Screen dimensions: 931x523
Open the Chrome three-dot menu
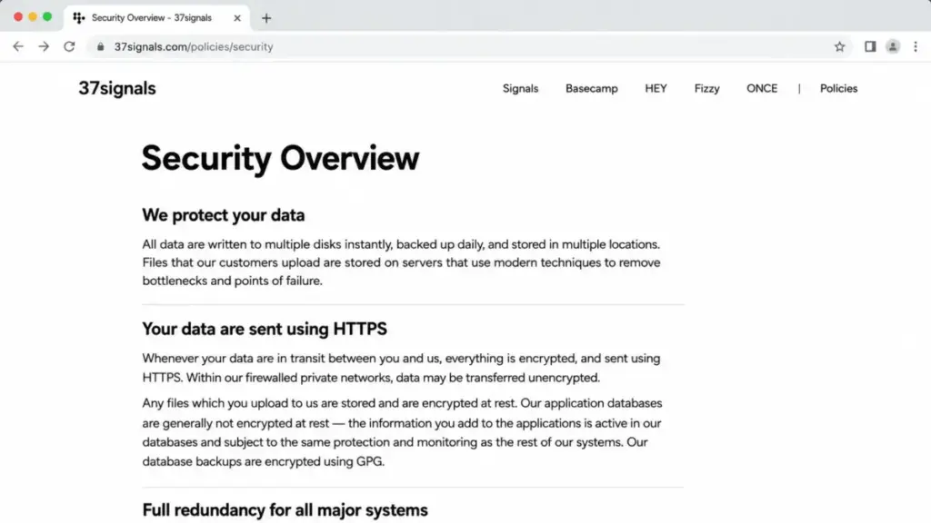pos(916,46)
